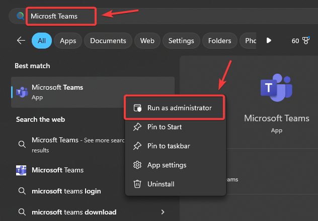Switch to the Folders filter tab

pos(220,41)
